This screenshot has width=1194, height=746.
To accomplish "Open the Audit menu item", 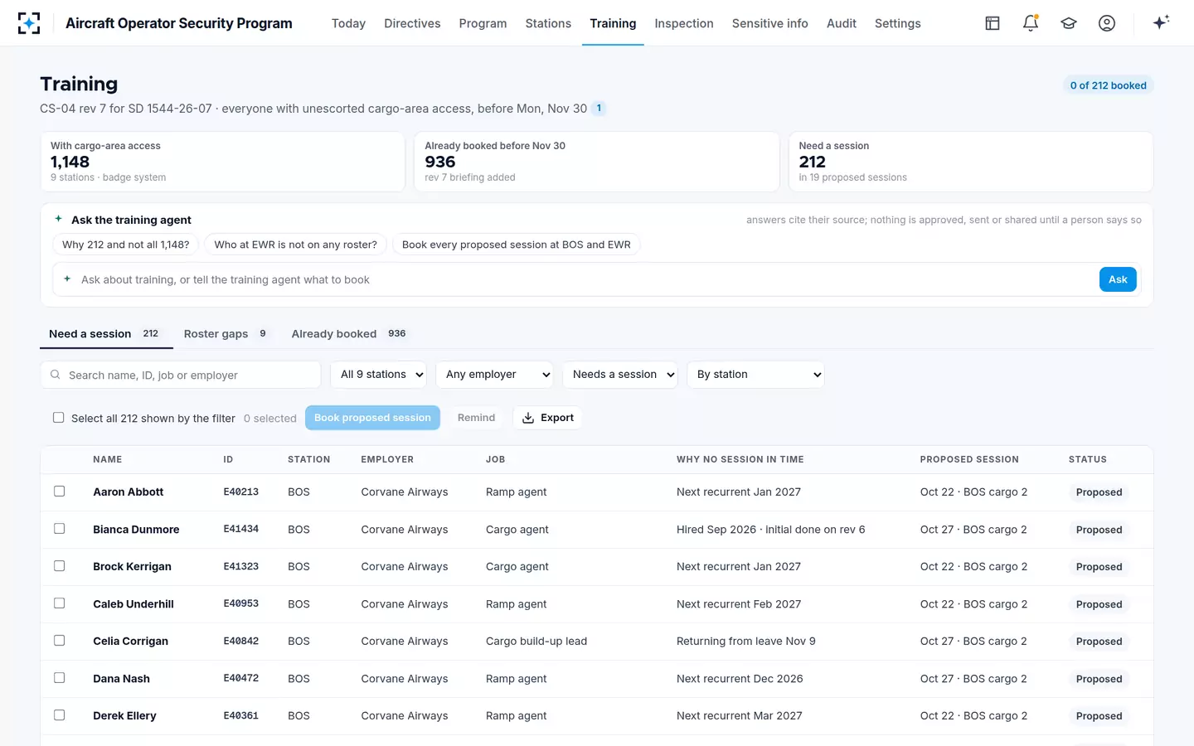I will click(x=842, y=23).
